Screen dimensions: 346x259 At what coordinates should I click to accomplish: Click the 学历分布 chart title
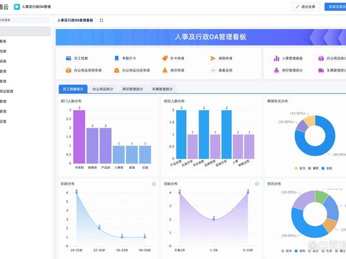tap(274, 184)
